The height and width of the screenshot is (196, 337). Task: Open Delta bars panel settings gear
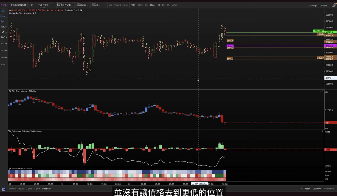(x=10, y=131)
